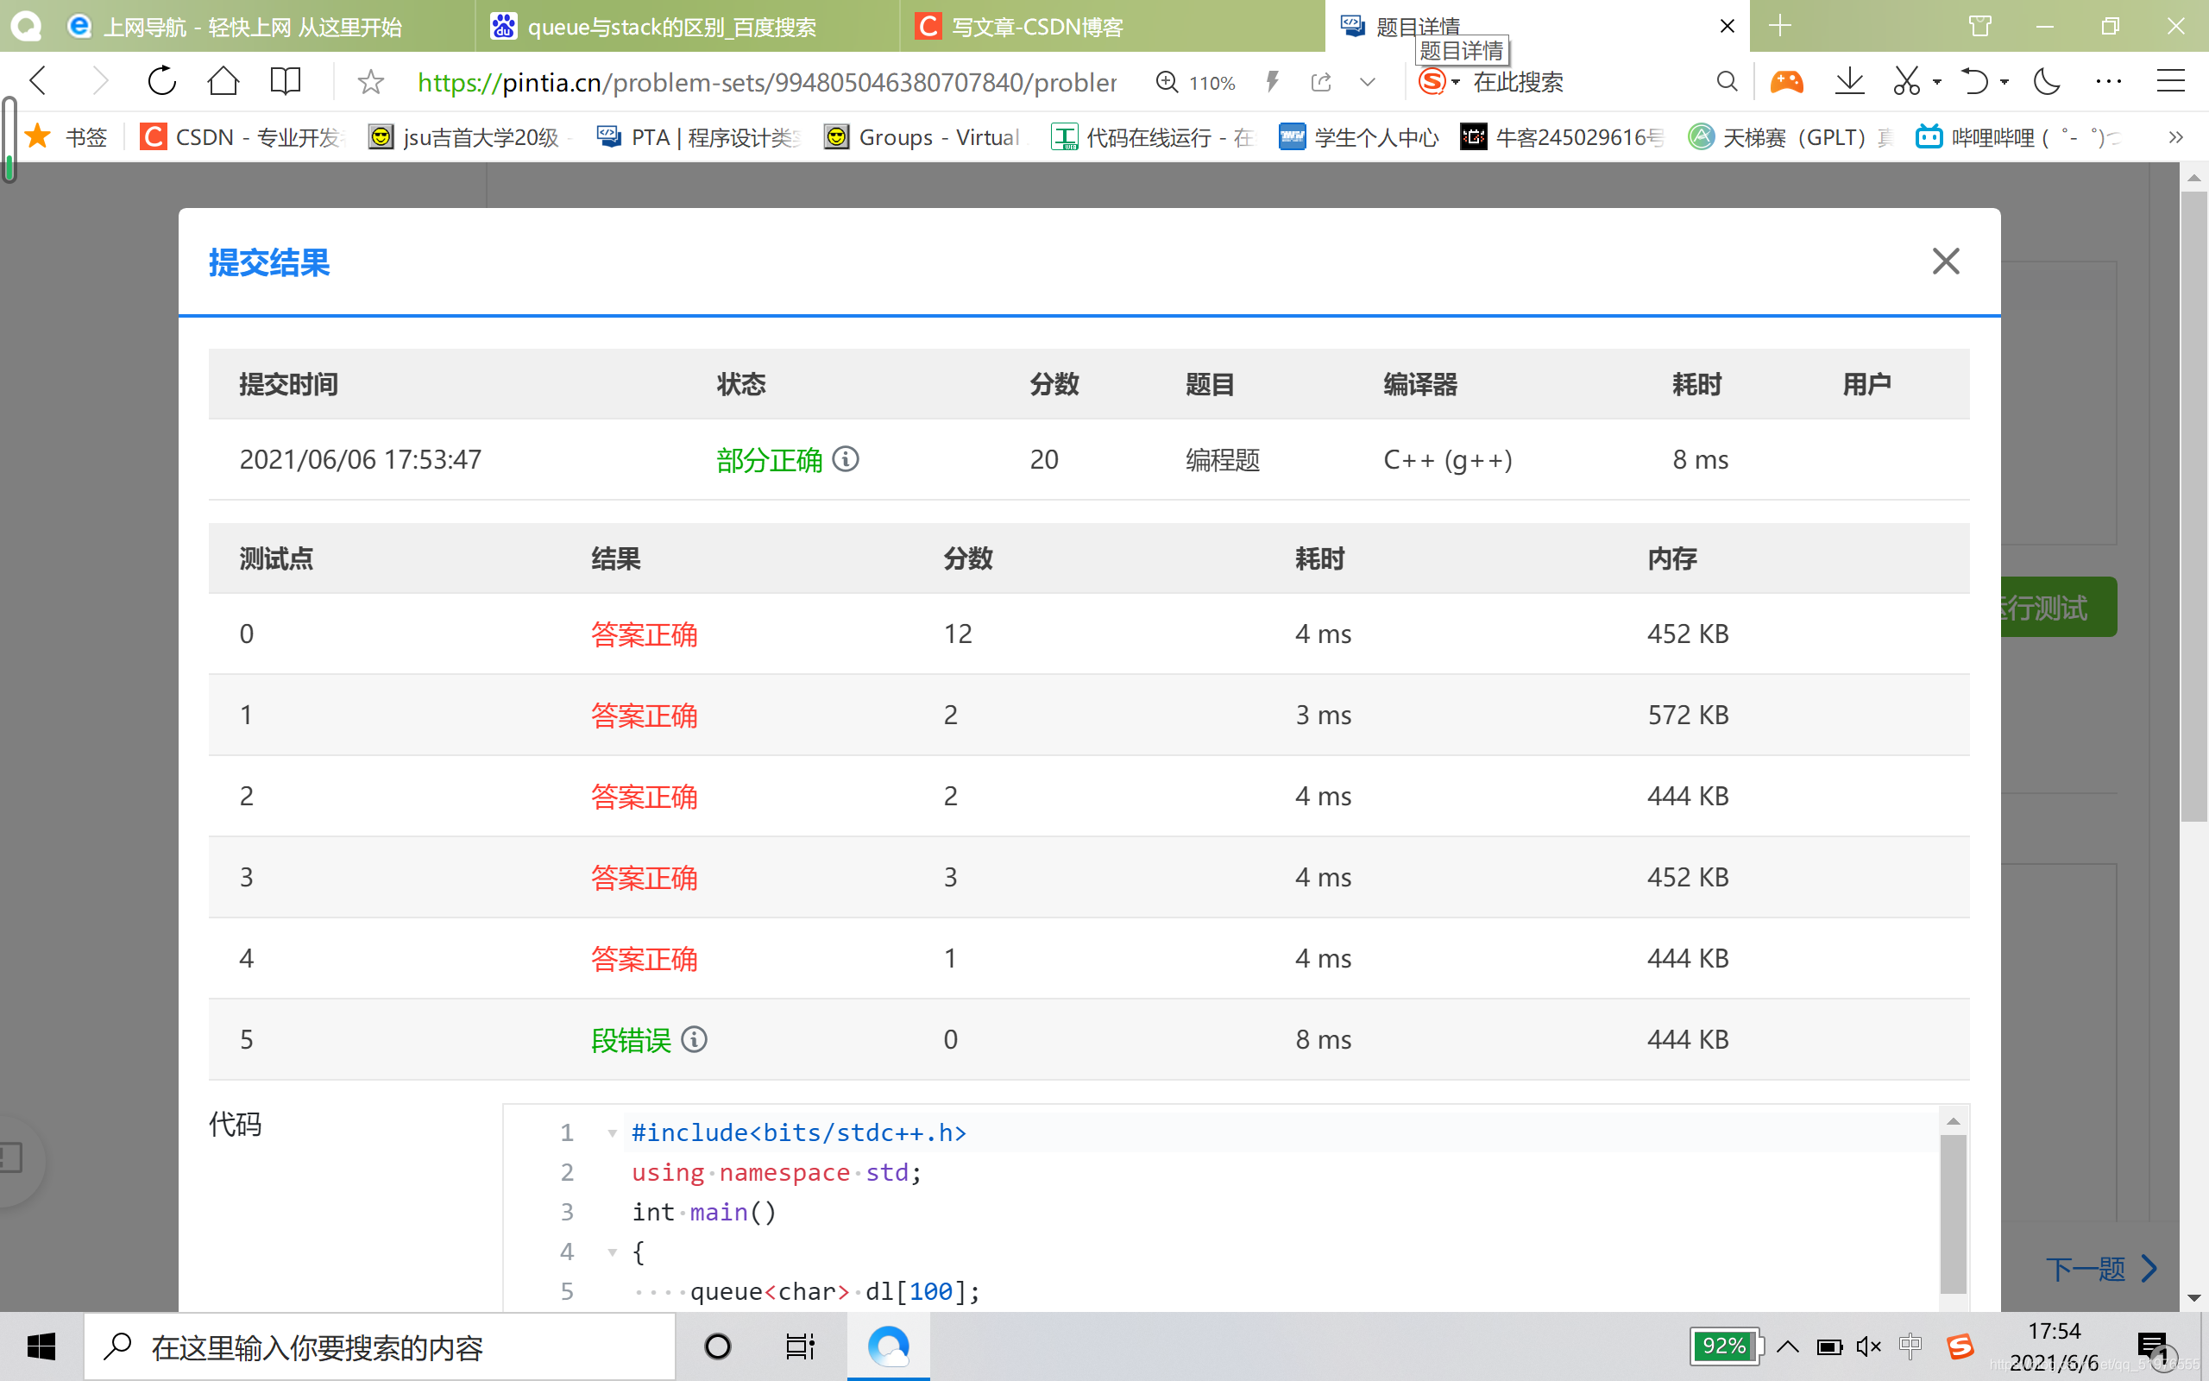Open the 学生个人中心 bookmark
Image resolution: width=2209 pixels, height=1381 pixels.
1358,137
